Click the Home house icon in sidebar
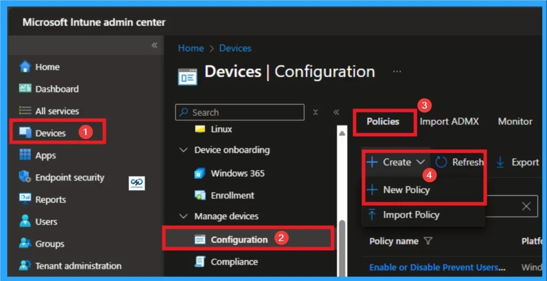This screenshot has width=547, height=281. click(x=25, y=67)
